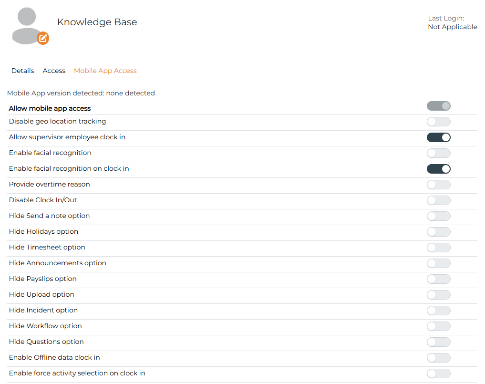Screen dimensions: 485x384
Task: Toggle Allow mobile app access switch
Action: click(x=439, y=106)
